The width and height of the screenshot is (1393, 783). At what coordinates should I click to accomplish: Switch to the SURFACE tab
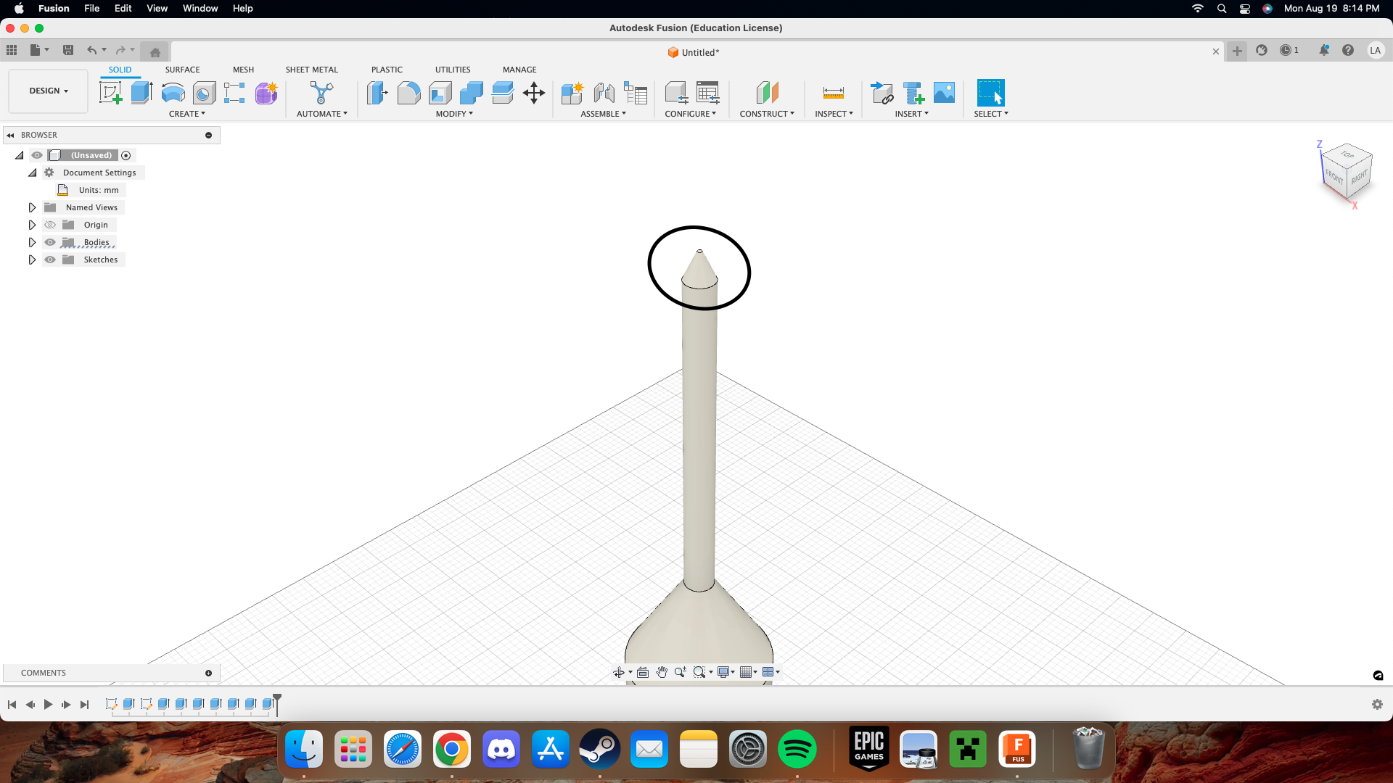pyautogui.click(x=182, y=70)
